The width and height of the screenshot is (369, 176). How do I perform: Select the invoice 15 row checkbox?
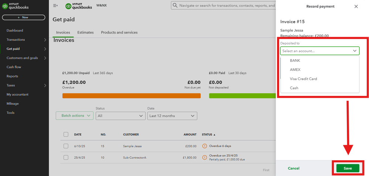click(66, 146)
